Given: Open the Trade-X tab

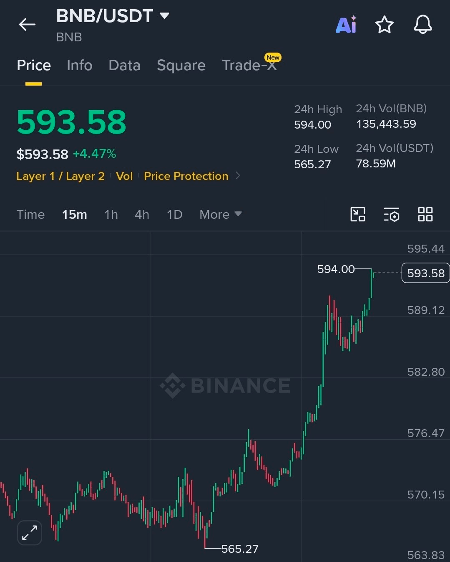Looking at the screenshot, I should [249, 65].
